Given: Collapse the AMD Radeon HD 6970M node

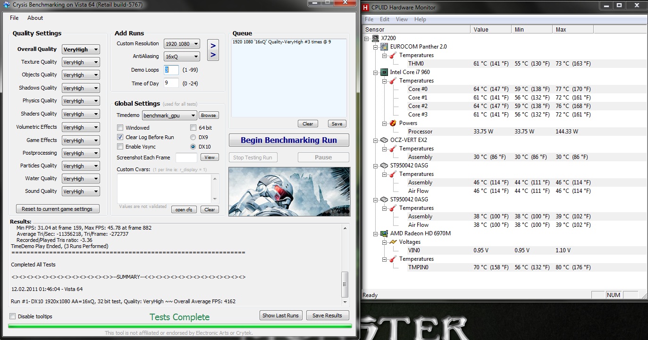Looking at the screenshot, I should point(377,233).
